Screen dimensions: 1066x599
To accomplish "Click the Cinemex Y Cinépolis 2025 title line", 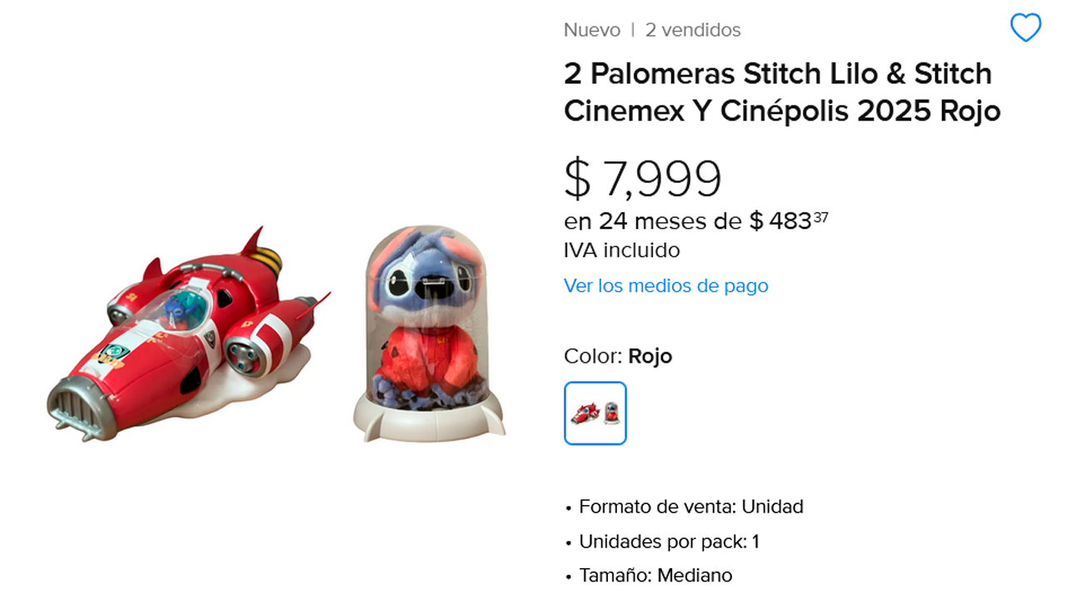I will [x=782, y=111].
